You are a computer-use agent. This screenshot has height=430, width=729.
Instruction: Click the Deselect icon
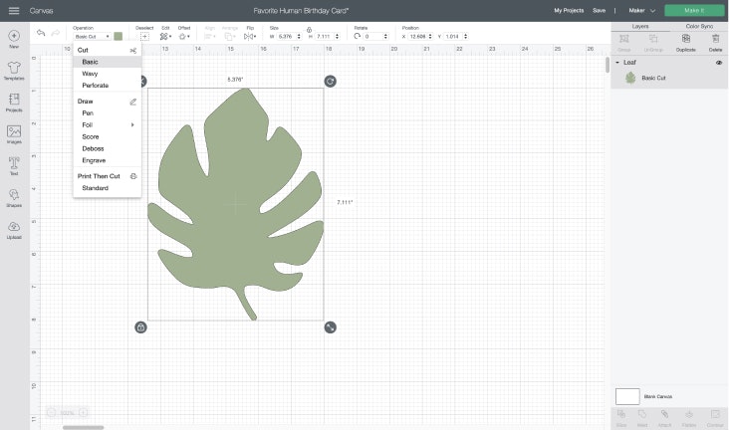(144, 36)
